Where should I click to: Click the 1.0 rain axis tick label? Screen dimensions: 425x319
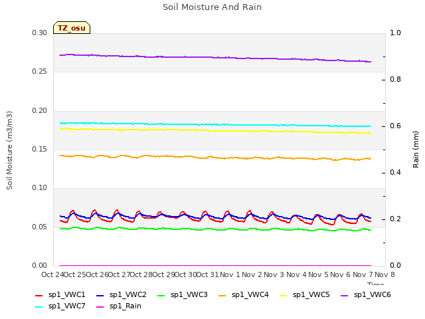(x=395, y=33)
